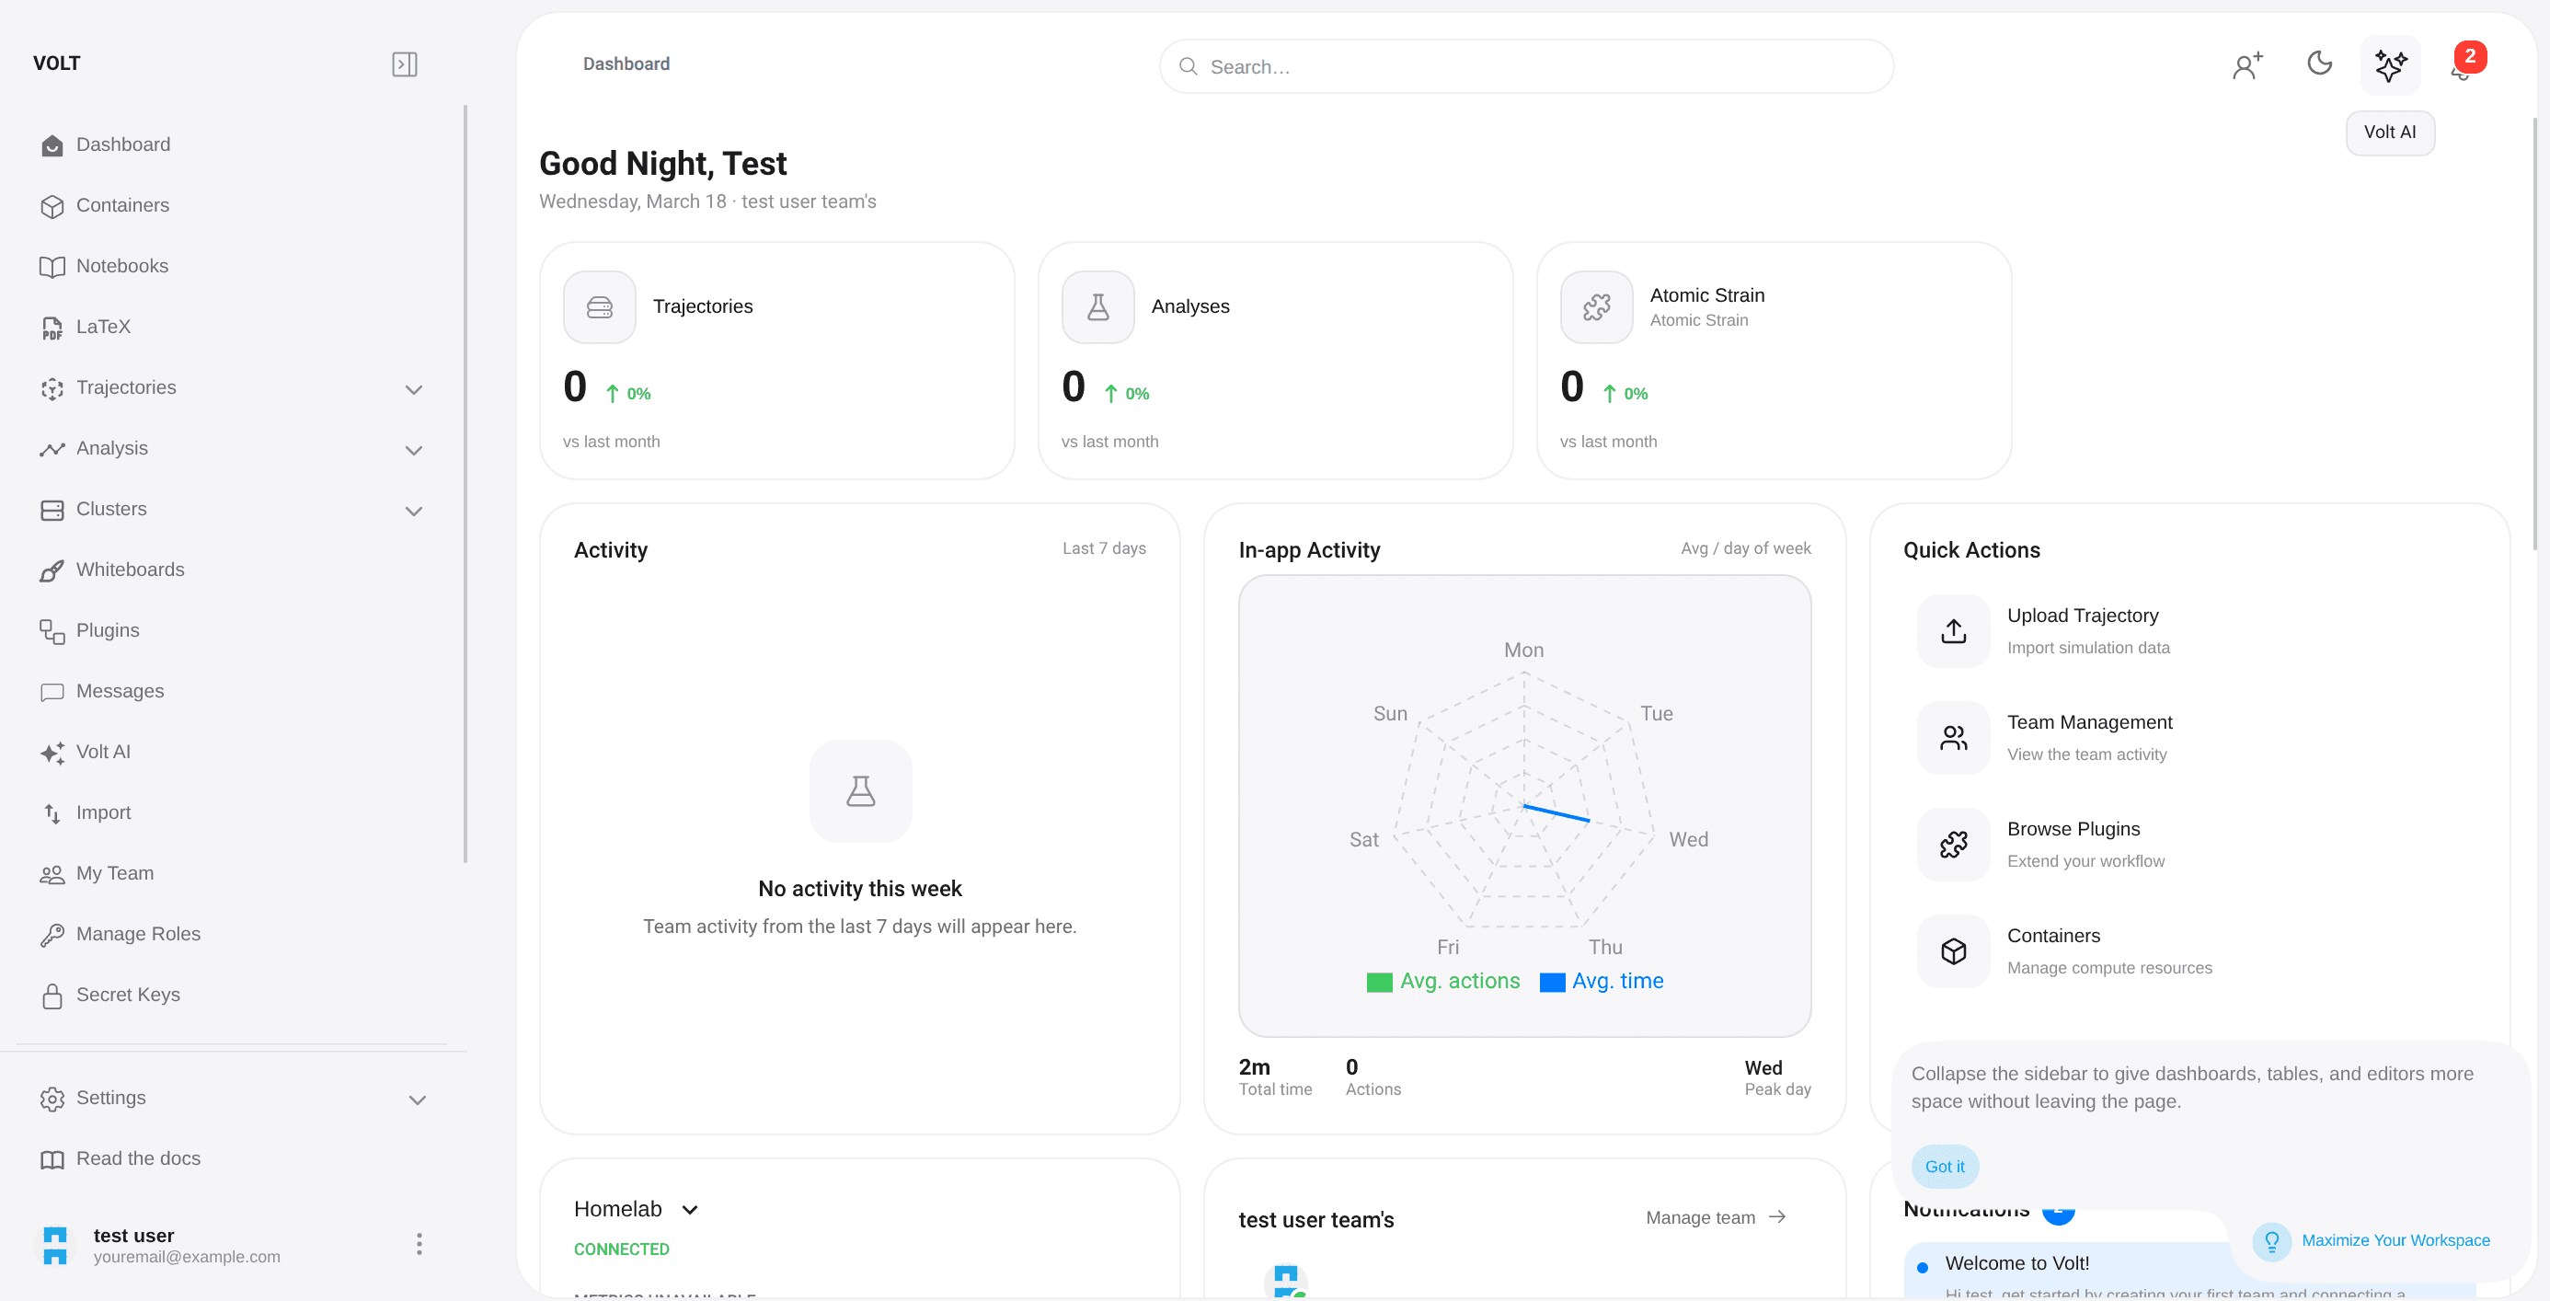Image resolution: width=2550 pixels, height=1301 pixels.
Task: Click the invite user icon in header
Action: pos(2247,65)
